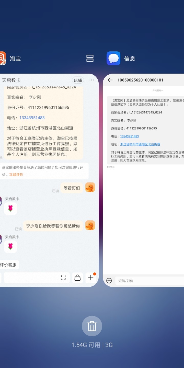Tap 信息 app label
This screenshot has width=184, height=368.
coord(130,59)
